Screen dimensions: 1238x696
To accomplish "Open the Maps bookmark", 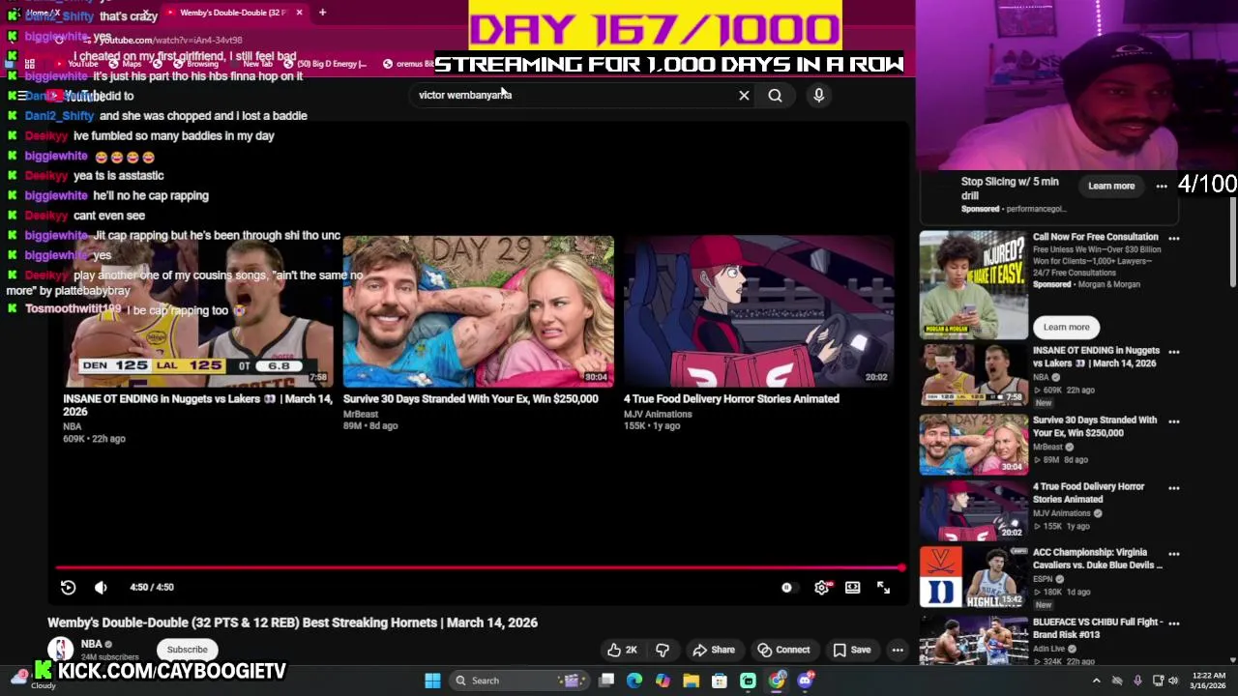I will click(126, 64).
